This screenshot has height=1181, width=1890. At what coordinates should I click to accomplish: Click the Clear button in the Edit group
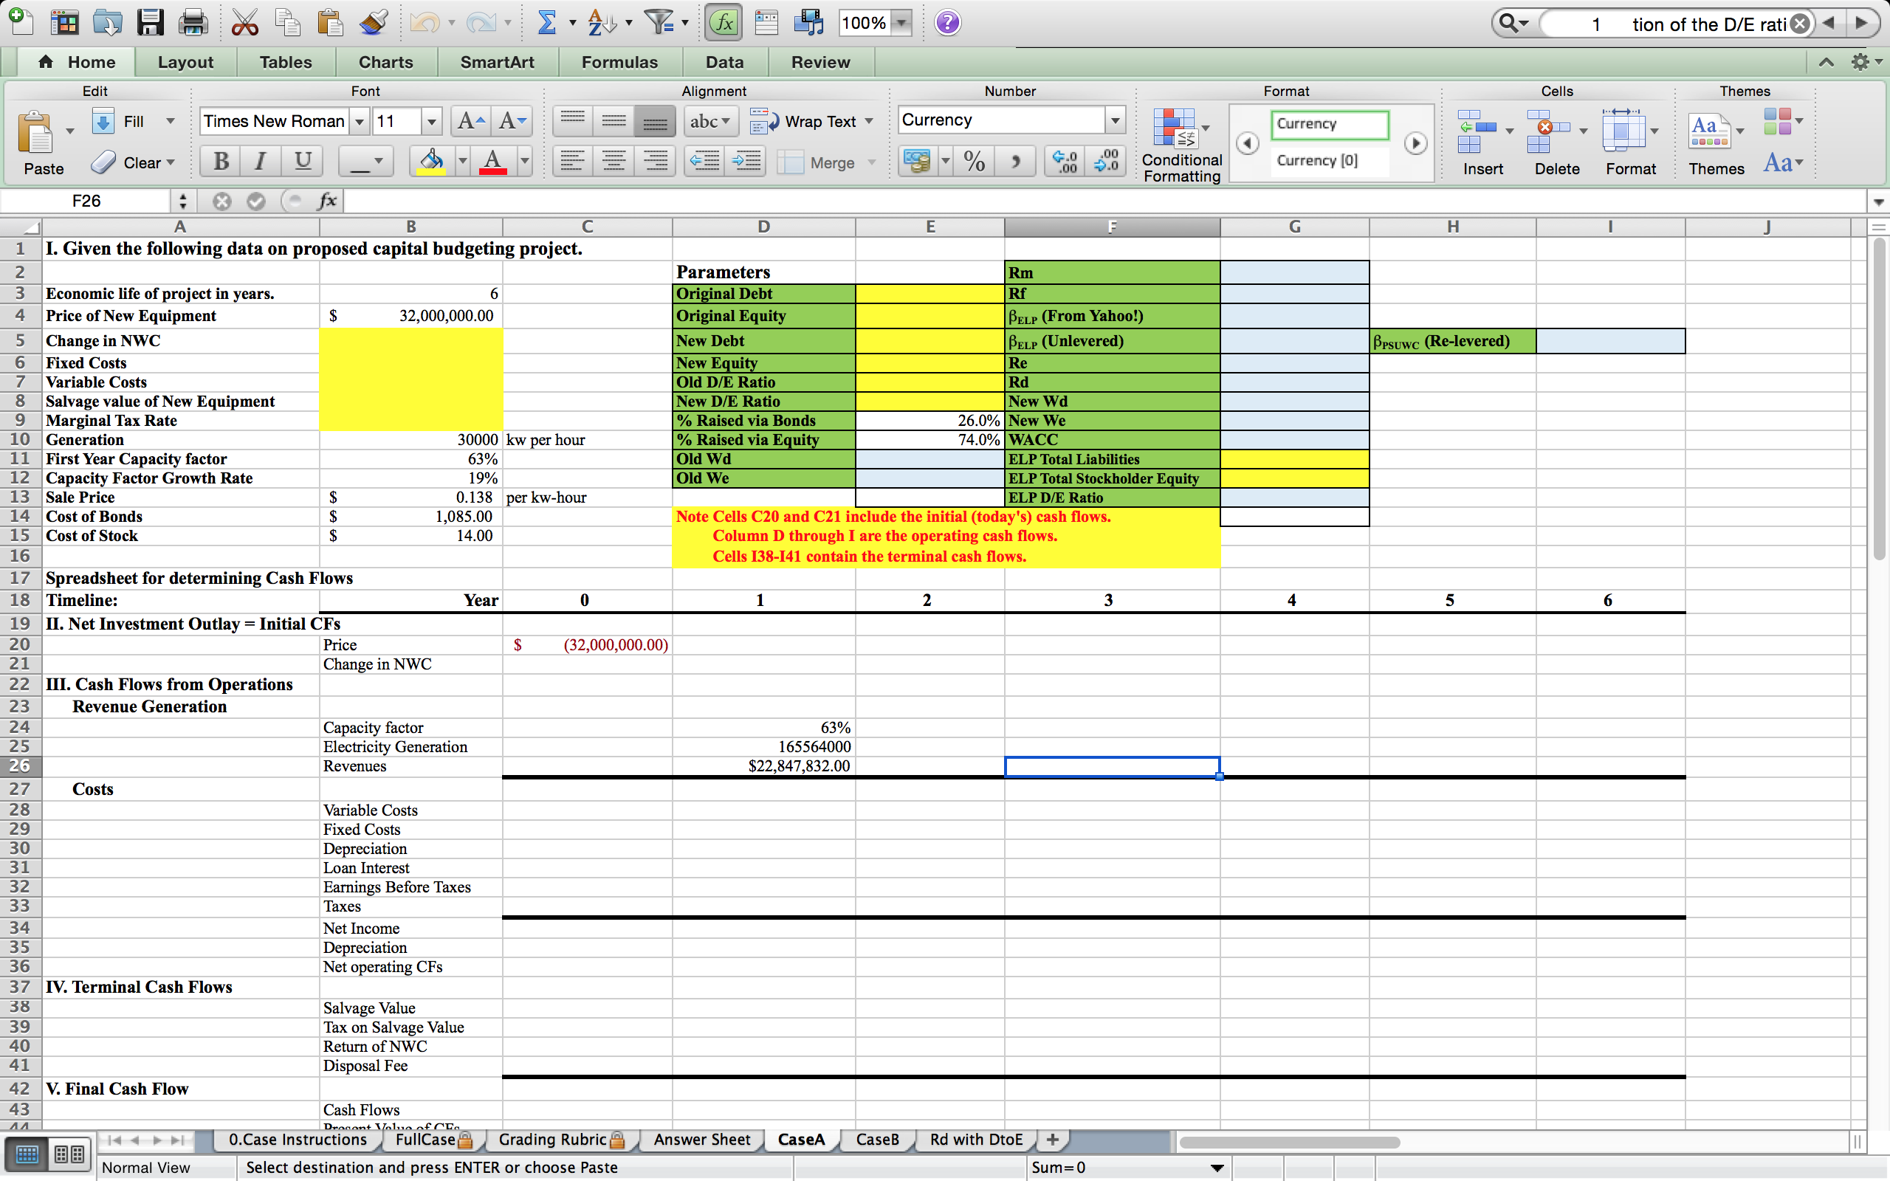click(133, 162)
